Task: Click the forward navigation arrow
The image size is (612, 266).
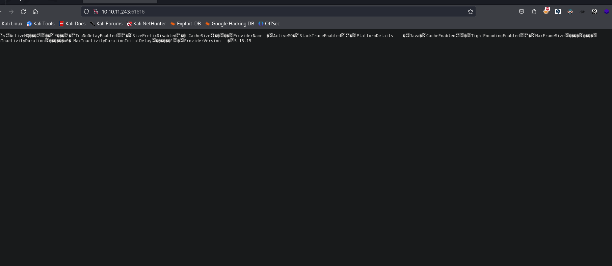Action: 11,12
